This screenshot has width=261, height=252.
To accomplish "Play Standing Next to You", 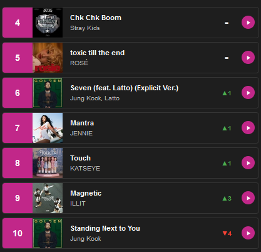I will click(248, 233).
